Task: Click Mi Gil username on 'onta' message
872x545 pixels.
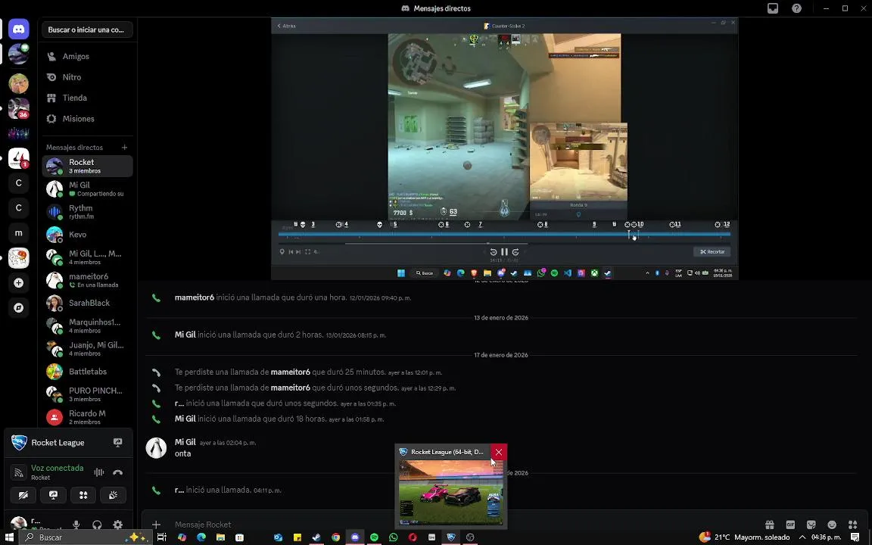Action: 185,442
